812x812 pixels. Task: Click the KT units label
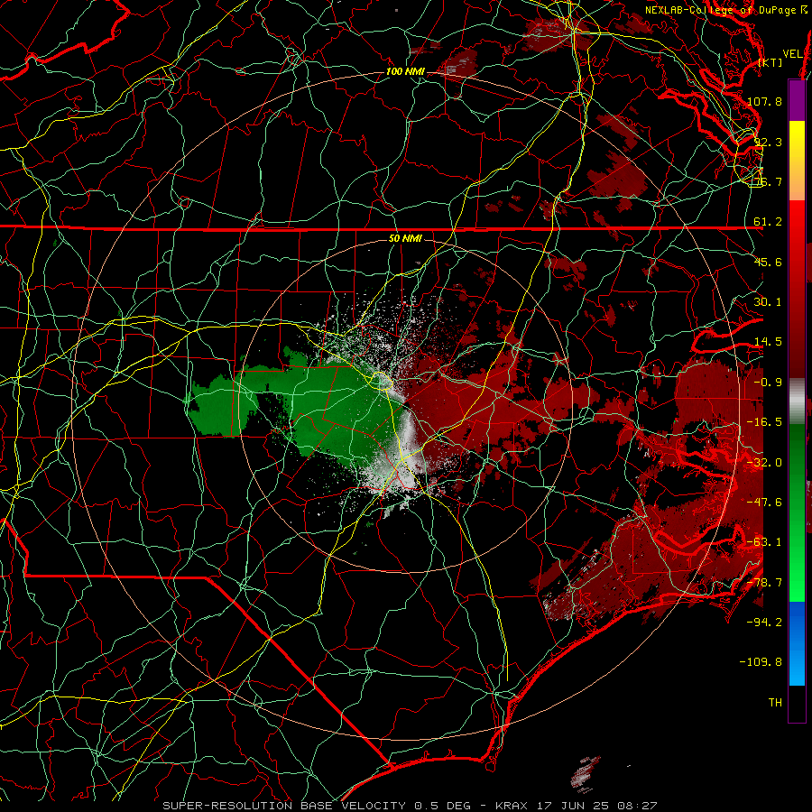coord(770,62)
